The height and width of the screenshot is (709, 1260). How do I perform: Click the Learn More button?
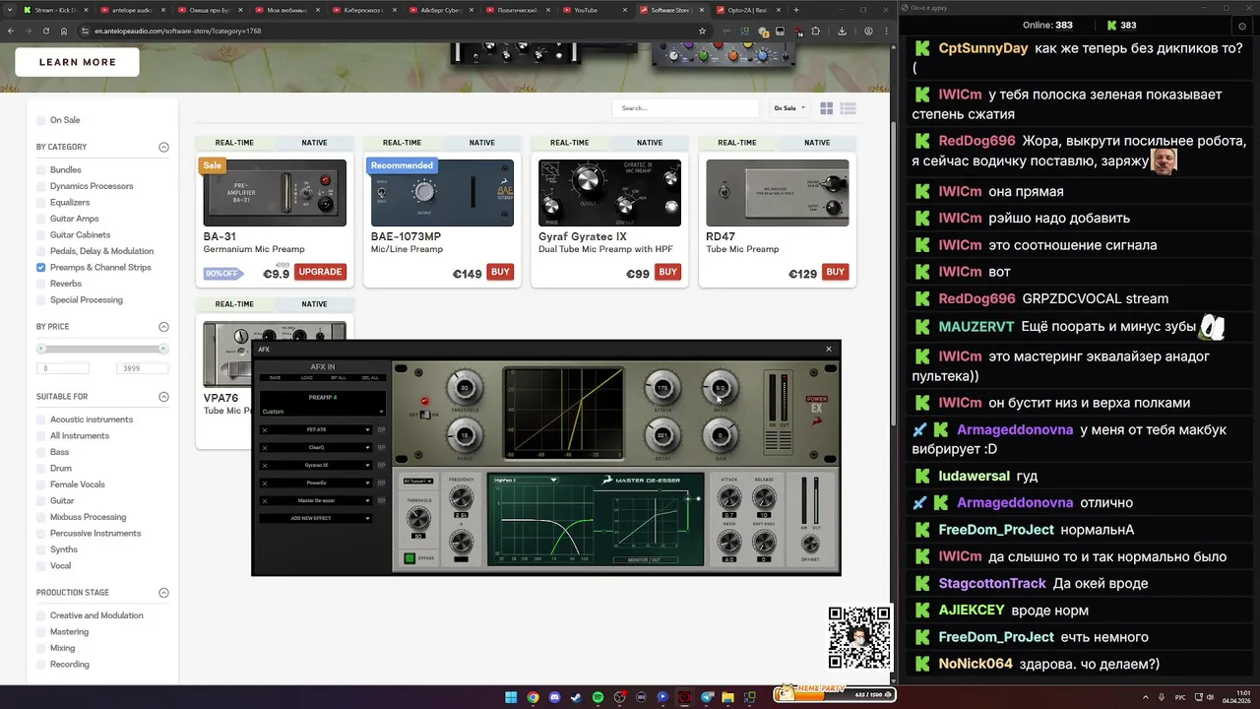[78, 62]
